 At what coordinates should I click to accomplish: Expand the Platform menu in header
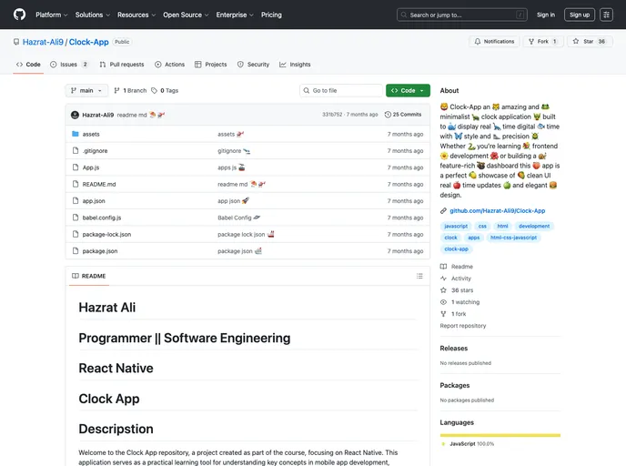coord(51,15)
